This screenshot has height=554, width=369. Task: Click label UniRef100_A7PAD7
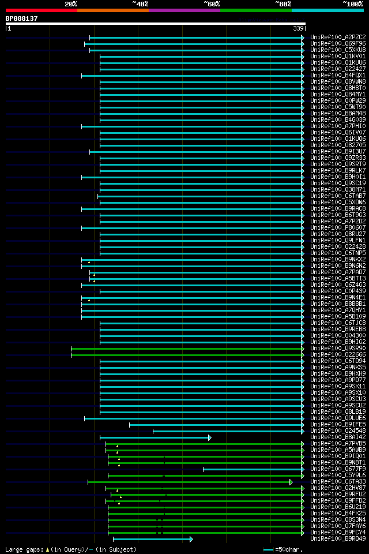(338, 272)
